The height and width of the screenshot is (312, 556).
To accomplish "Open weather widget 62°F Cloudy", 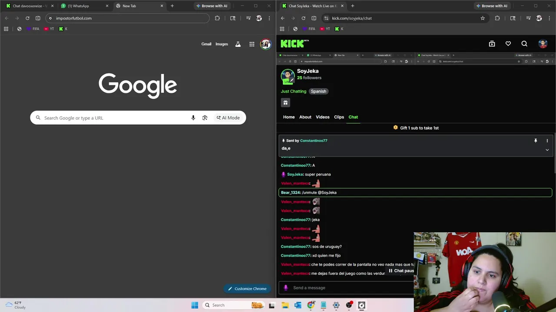I will [x=15, y=305].
